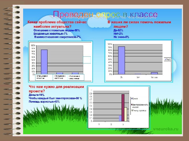Screen dimensions: 189x141
Task: Click the middle small bar in the first chart
Action: pyautogui.click(x=60, y=73)
